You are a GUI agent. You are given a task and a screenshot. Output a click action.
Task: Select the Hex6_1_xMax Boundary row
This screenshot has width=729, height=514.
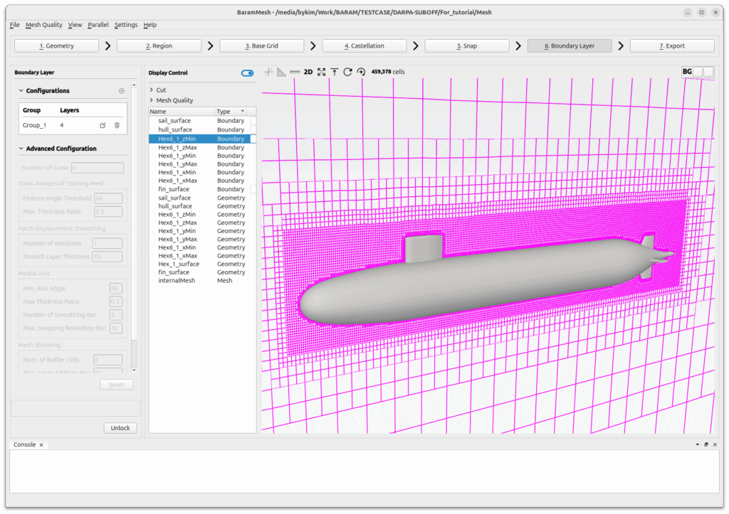(202, 181)
